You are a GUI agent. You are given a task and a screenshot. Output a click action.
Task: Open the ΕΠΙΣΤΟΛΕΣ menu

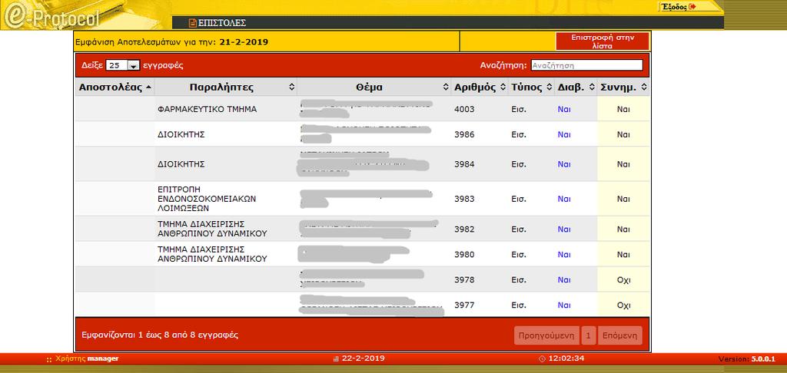(222, 22)
